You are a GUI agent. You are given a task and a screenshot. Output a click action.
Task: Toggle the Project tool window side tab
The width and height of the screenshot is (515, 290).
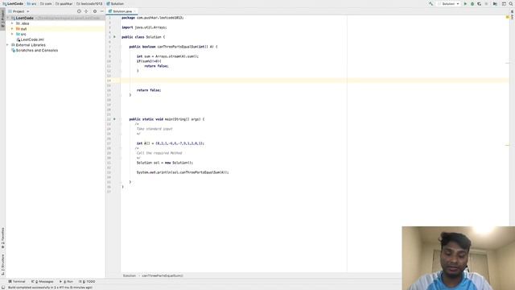click(2, 19)
